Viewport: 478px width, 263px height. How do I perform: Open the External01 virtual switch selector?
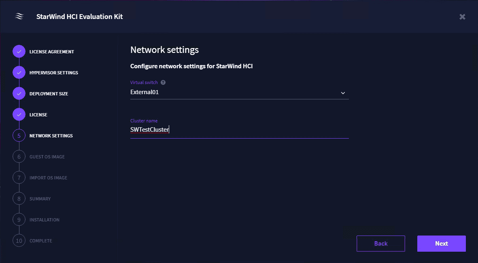(x=235, y=92)
